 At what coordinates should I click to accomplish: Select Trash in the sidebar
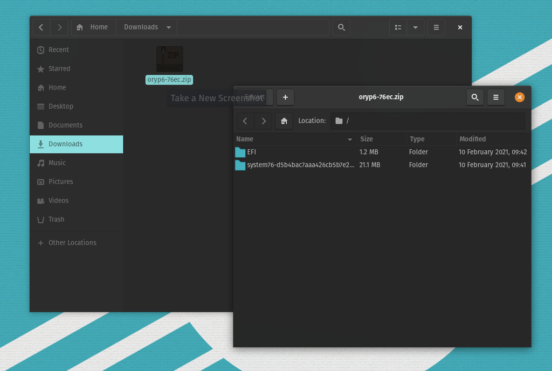point(56,220)
